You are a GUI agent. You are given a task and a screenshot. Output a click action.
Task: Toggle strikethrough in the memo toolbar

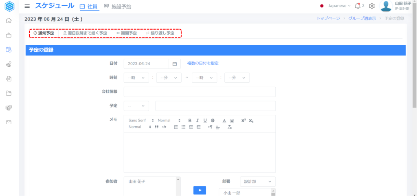[x=213, y=121]
